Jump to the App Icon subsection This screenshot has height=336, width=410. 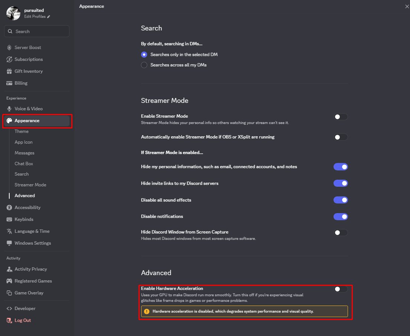(x=23, y=142)
